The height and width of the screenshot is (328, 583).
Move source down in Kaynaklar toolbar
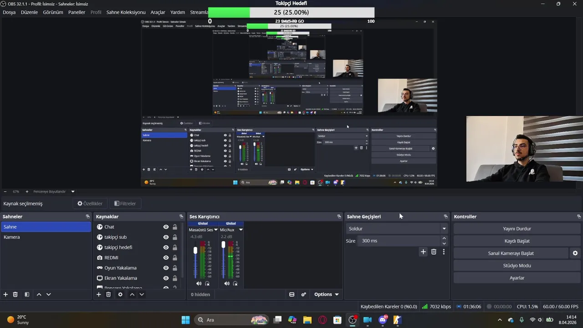pyautogui.click(x=142, y=294)
